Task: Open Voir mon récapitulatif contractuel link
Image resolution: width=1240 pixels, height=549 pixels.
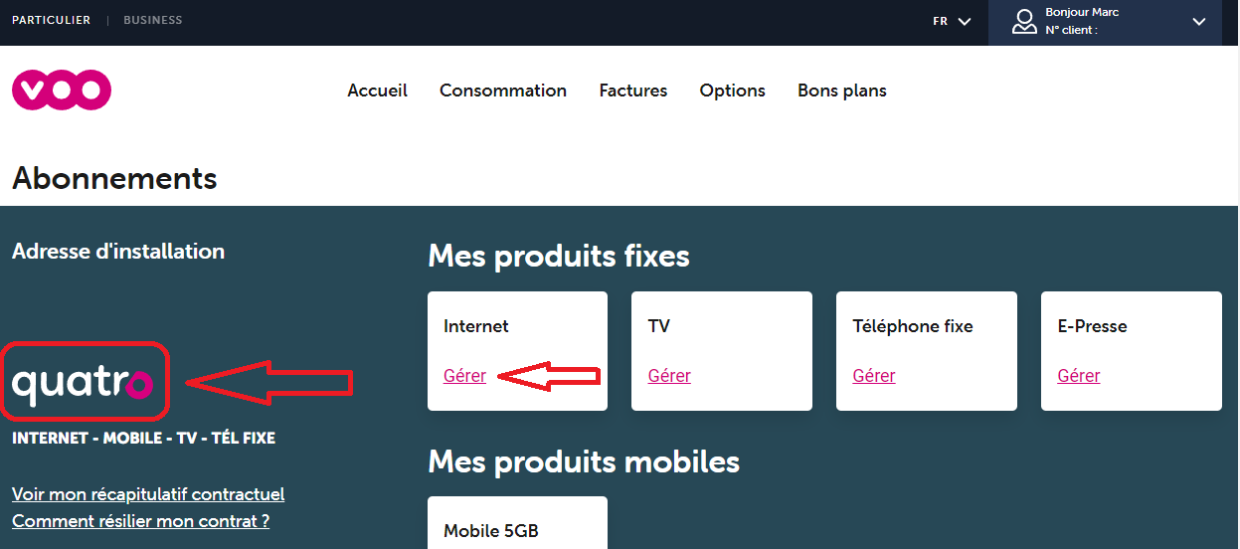Action: (x=148, y=494)
